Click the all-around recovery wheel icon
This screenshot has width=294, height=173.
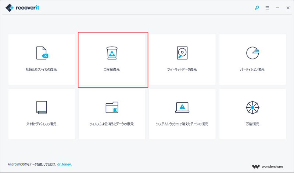[252, 107]
